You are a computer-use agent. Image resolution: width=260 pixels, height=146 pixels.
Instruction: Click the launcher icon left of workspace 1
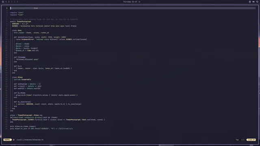3,2
